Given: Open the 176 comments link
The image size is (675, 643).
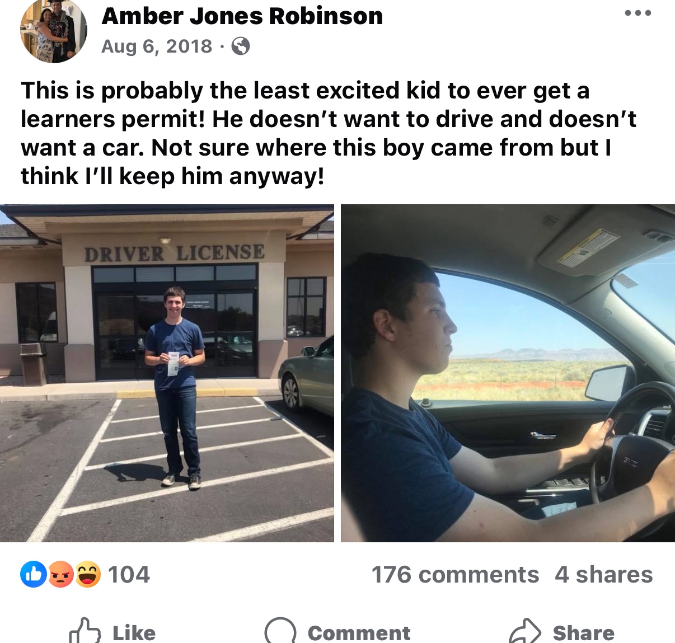Looking at the screenshot, I should pos(455,575).
